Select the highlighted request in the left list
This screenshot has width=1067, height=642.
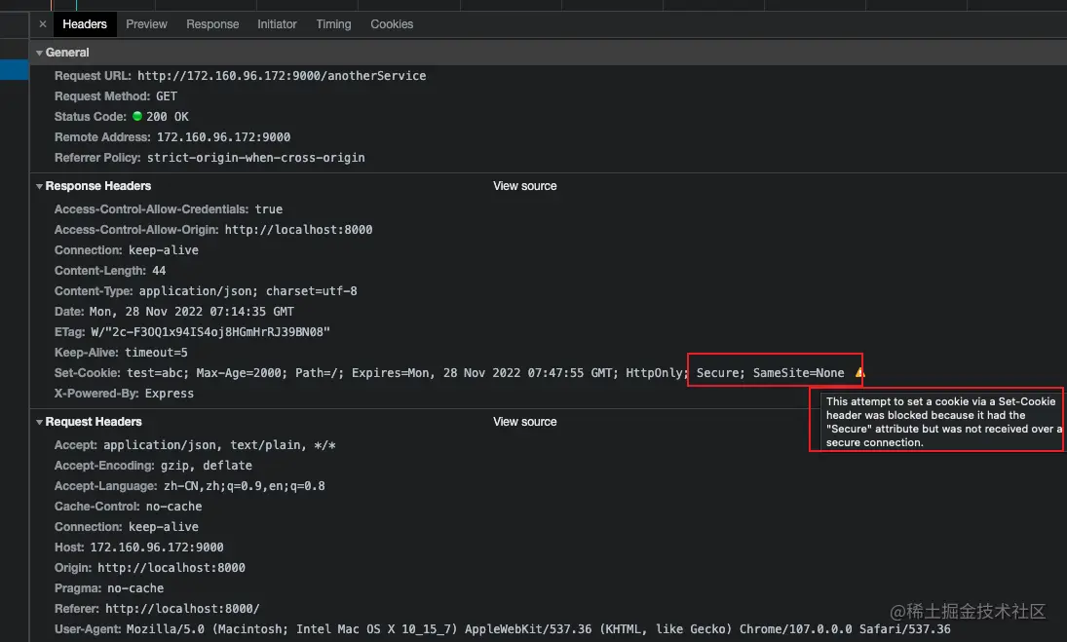coord(15,70)
